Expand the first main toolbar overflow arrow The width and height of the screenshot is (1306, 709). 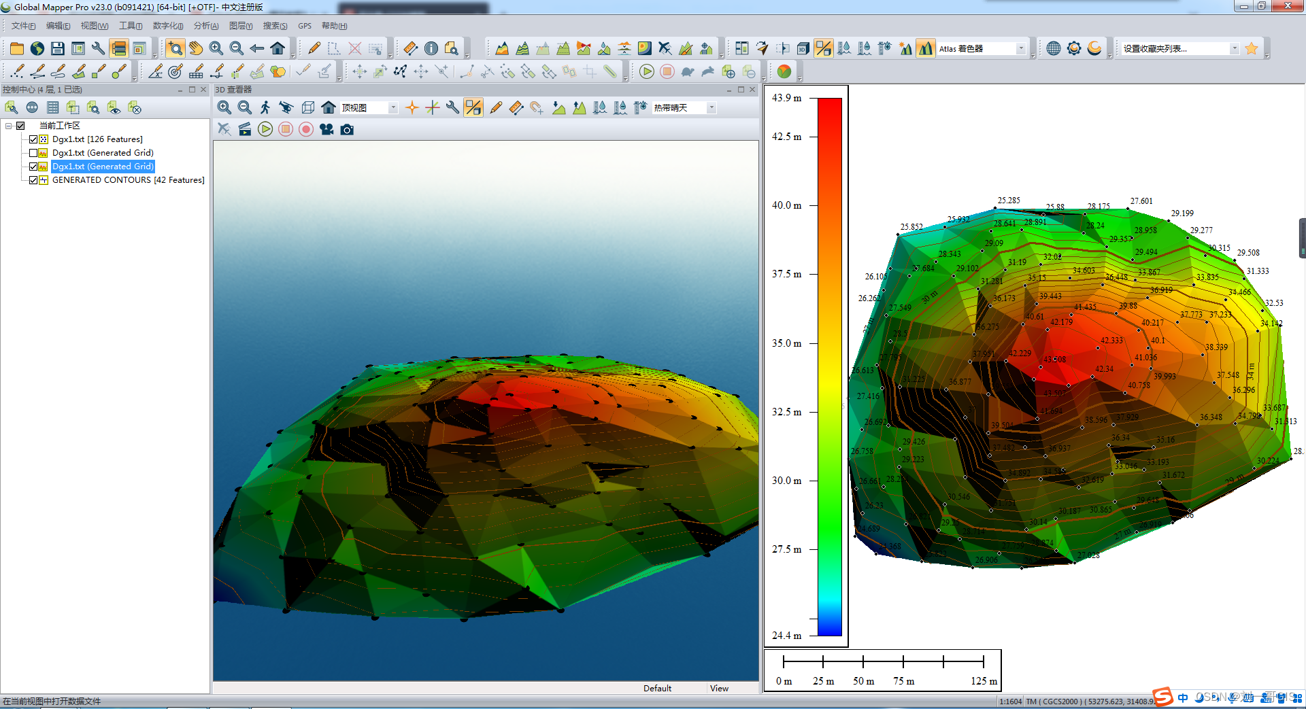155,56
